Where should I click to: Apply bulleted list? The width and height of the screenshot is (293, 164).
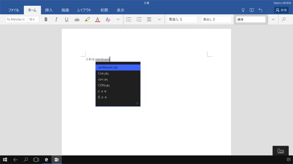[x=129, y=20]
